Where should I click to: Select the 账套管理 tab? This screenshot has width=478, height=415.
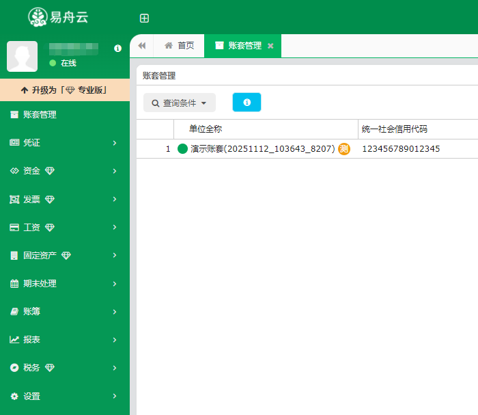tap(239, 46)
